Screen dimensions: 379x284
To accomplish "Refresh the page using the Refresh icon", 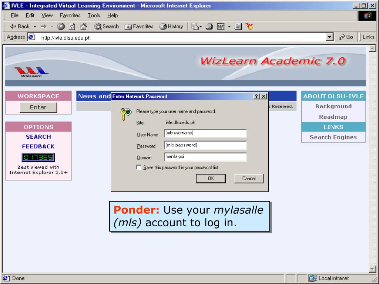I will (x=72, y=26).
